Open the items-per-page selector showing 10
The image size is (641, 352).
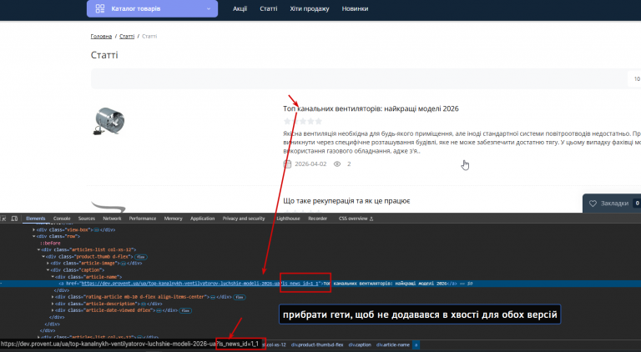pos(636,78)
